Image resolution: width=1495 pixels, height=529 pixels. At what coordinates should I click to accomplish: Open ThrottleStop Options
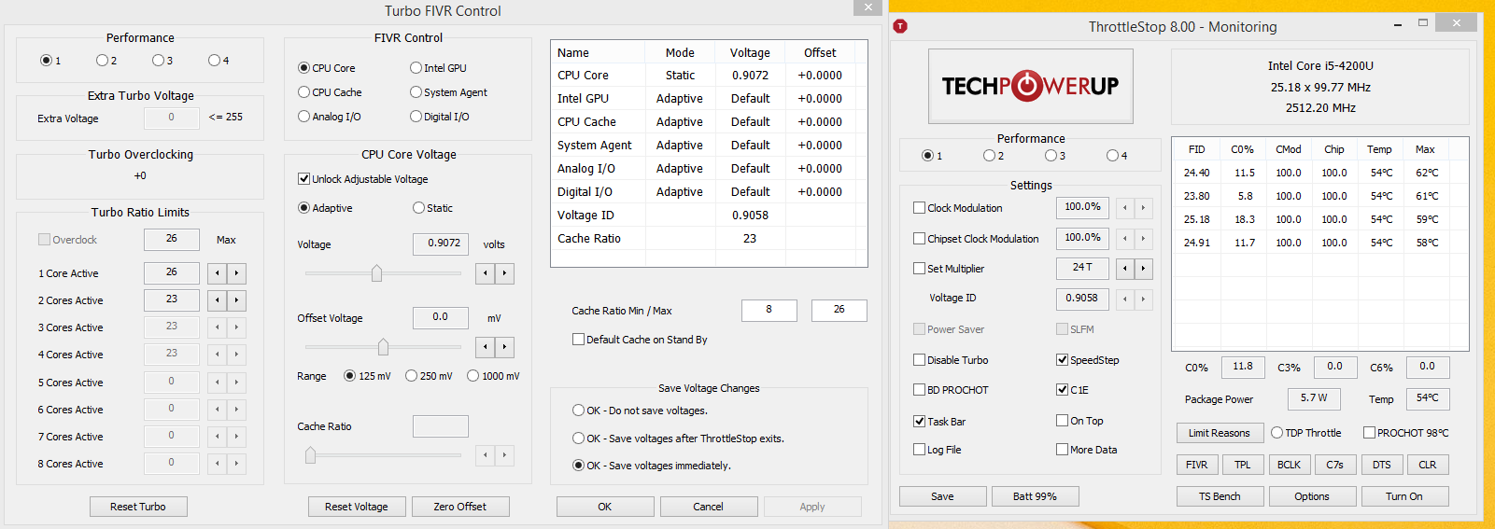(1312, 496)
